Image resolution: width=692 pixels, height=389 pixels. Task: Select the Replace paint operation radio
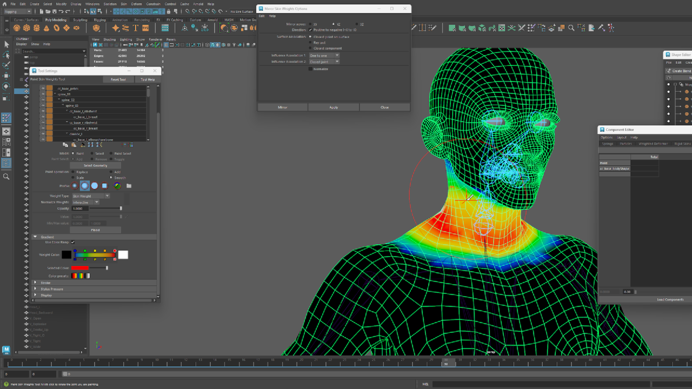coord(74,172)
